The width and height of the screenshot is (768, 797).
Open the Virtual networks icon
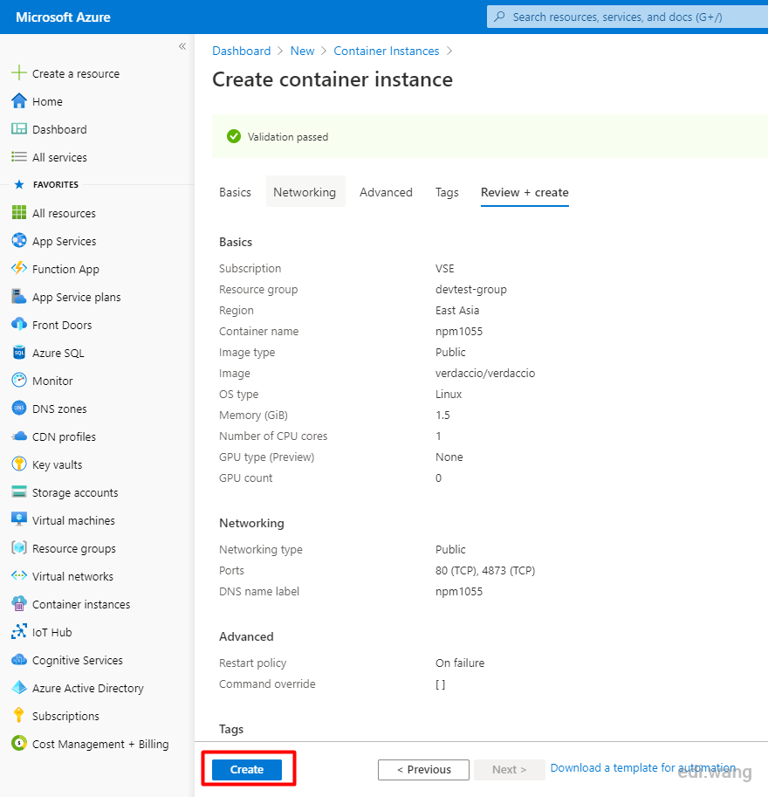tap(19, 575)
